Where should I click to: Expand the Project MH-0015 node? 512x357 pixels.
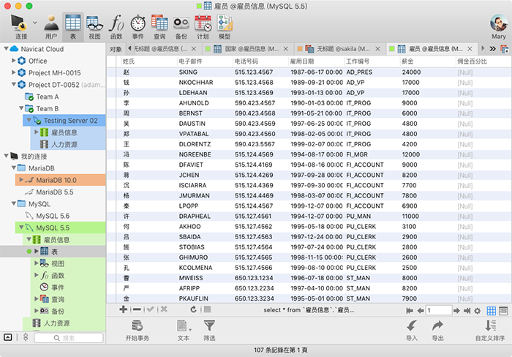(x=14, y=72)
